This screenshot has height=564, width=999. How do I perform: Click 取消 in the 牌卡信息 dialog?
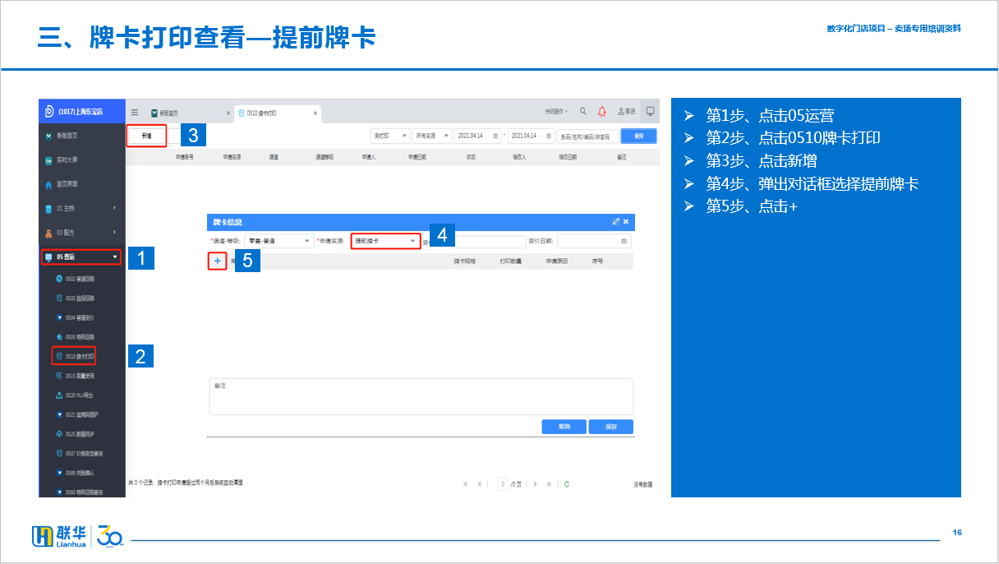click(564, 427)
